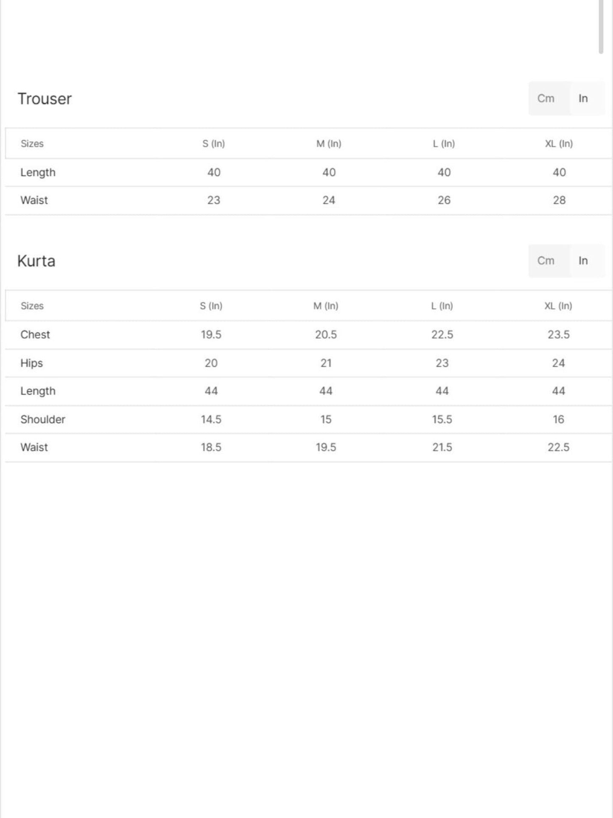
Task: Click the Trouser Waist row label
Action: click(34, 200)
